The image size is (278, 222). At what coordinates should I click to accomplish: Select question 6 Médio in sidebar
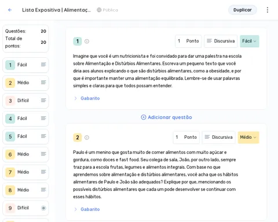click(x=25, y=154)
